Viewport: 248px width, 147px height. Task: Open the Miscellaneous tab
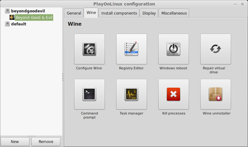(x=174, y=13)
